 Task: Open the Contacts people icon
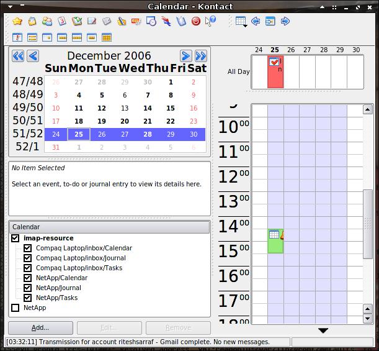click(x=47, y=21)
